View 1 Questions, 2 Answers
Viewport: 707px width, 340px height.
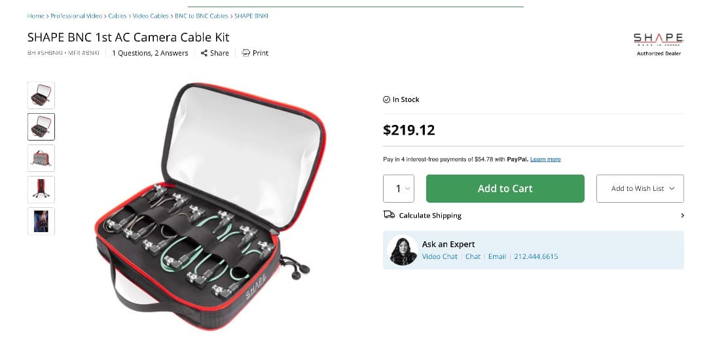pos(150,53)
